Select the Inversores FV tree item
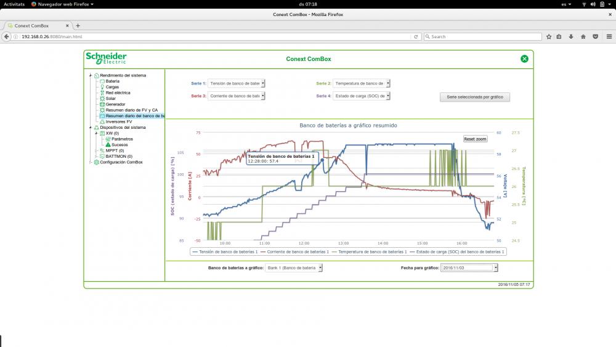 coord(119,122)
